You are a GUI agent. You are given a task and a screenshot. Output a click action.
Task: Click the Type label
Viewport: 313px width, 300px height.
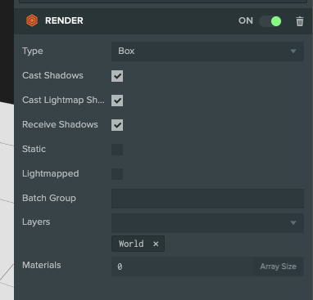(33, 51)
